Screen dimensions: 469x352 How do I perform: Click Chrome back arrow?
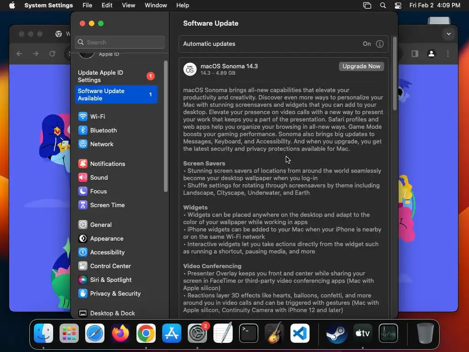tap(19, 54)
